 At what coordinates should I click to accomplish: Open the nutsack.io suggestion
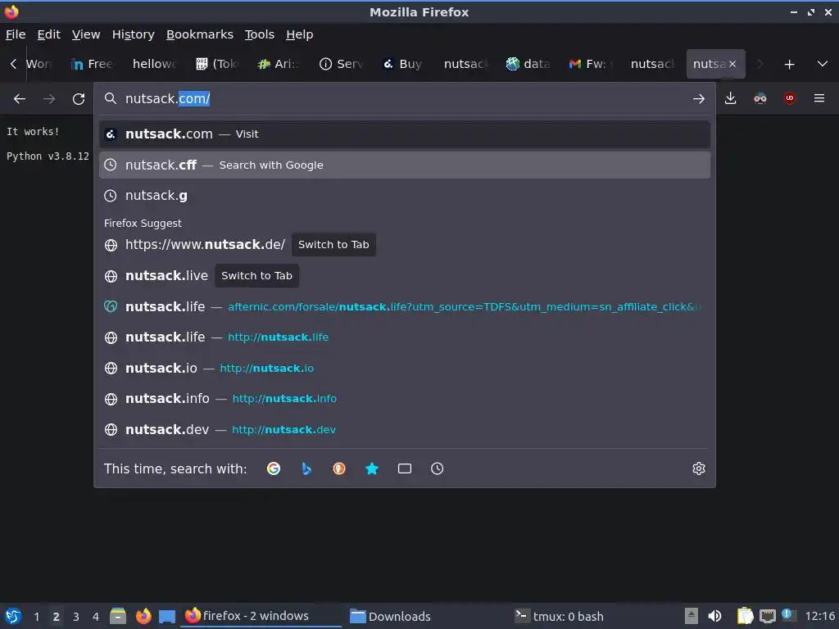pyautogui.click(x=405, y=368)
